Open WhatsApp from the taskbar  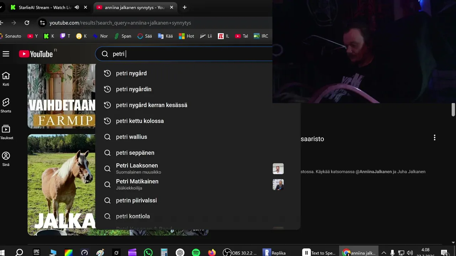click(x=148, y=252)
